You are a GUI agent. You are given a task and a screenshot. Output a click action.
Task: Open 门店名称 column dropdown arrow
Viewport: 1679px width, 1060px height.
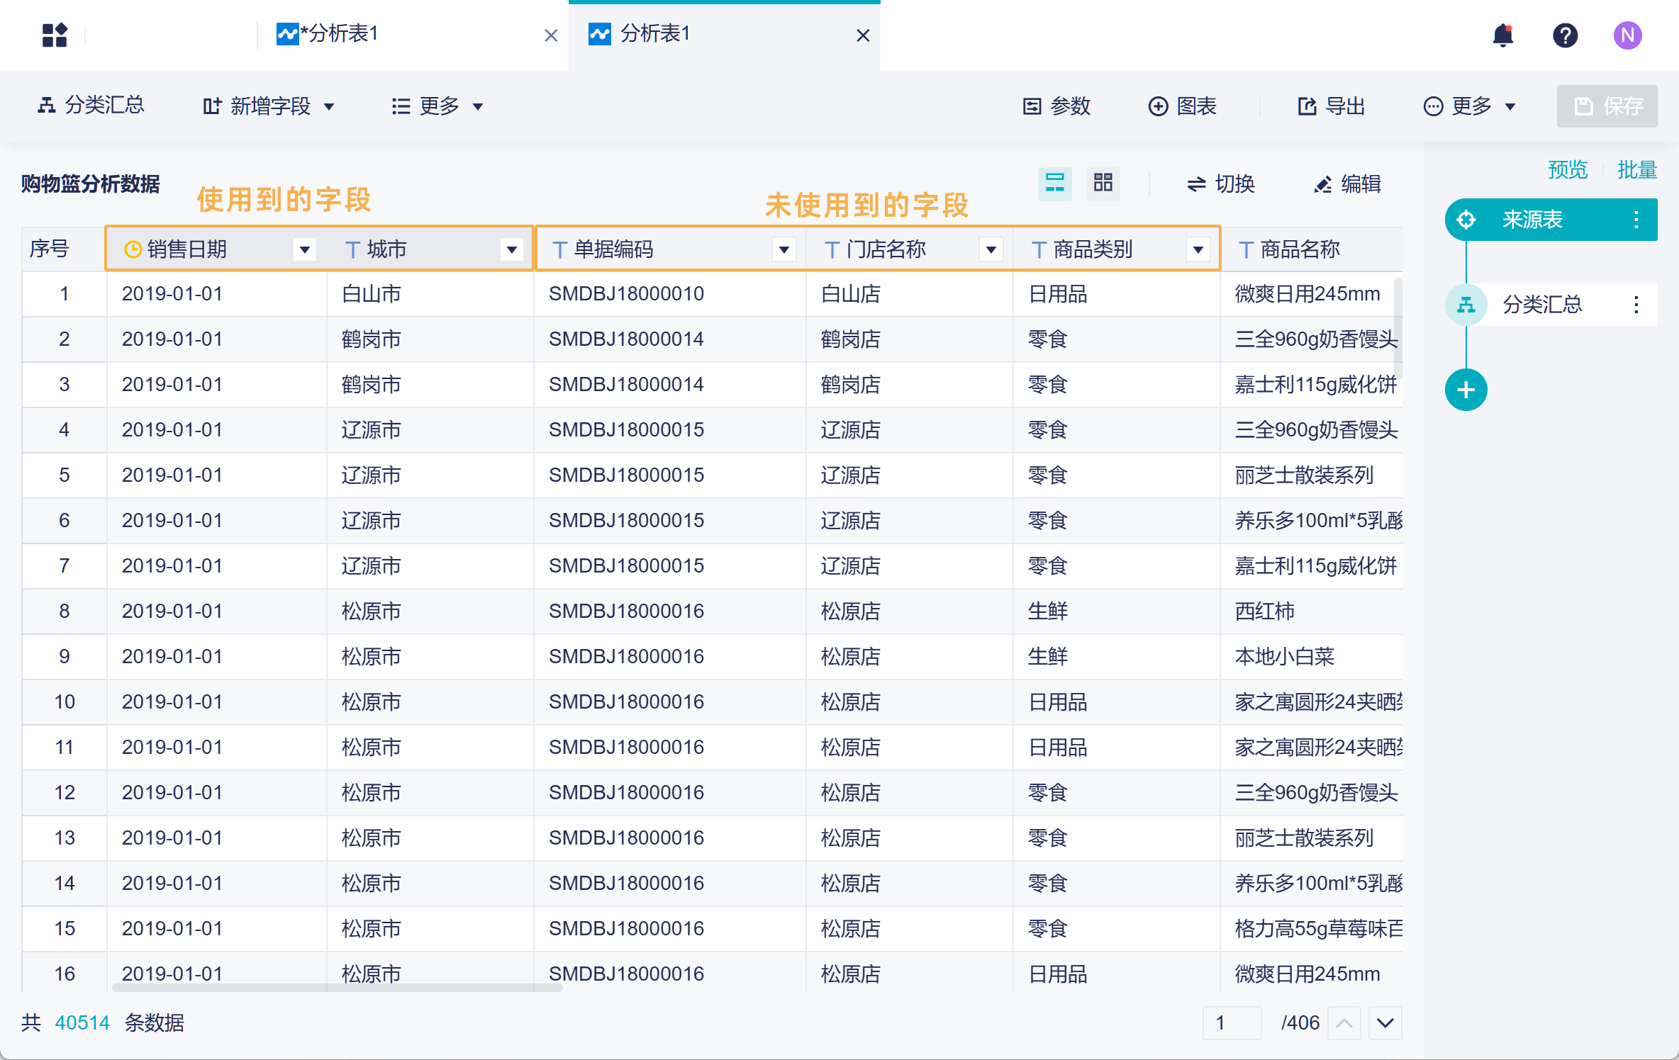click(991, 249)
